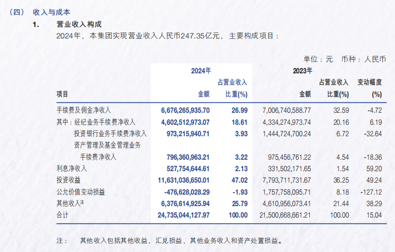Select the total change 15.04

pyautogui.click(x=375, y=215)
